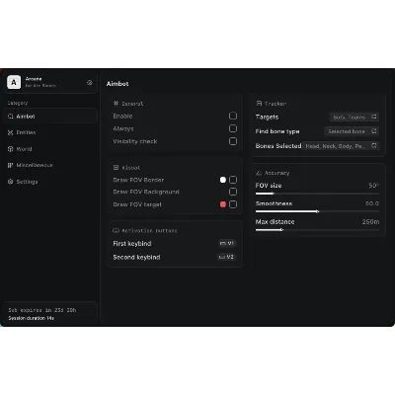Screen dimensions: 395x395
Task: Click the FOV size slider
Action: (317, 194)
